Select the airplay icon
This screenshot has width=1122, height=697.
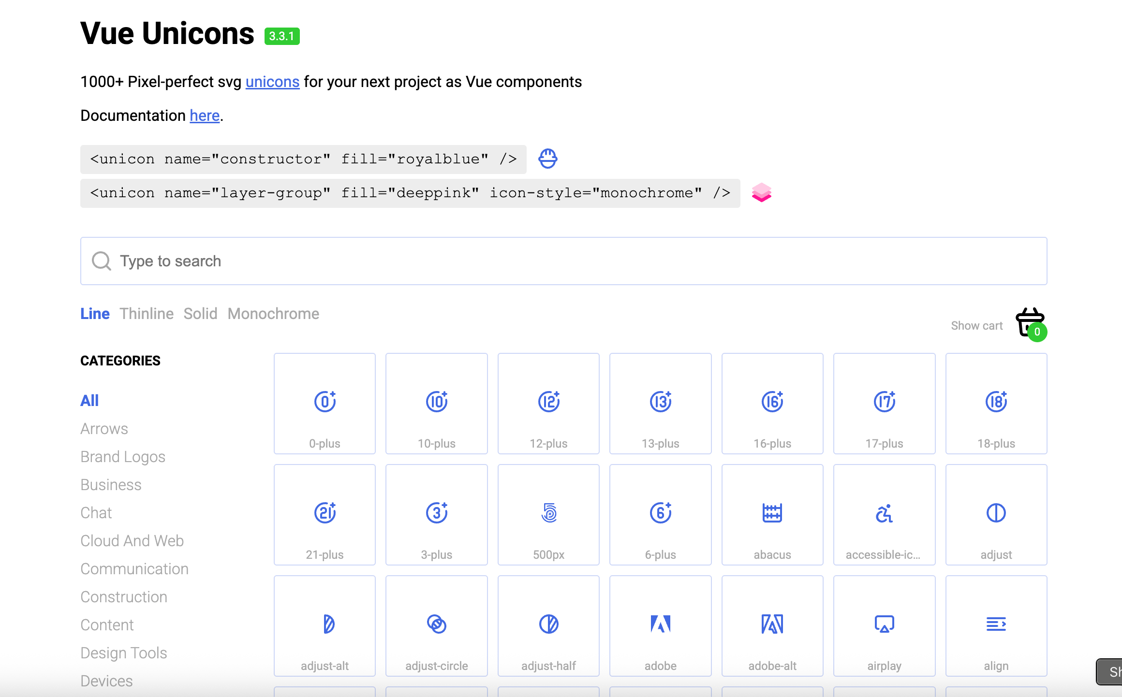tap(884, 626)
